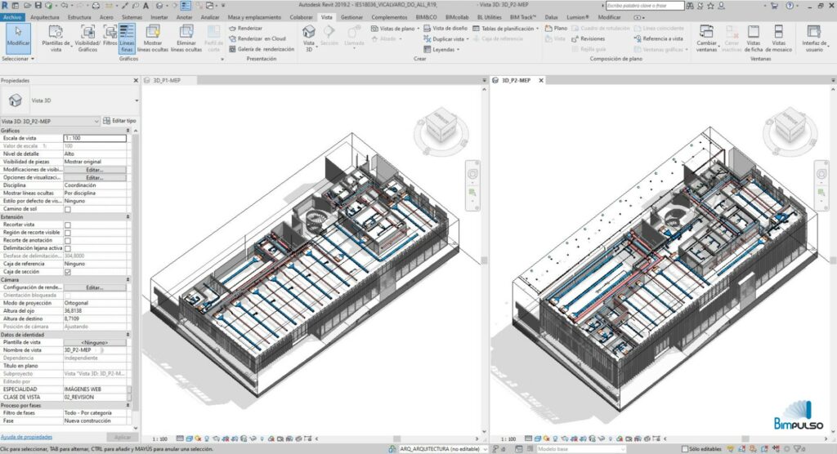
Task: Toggle the Caja de sección checkbox
Action: click(x=68, y=272)
